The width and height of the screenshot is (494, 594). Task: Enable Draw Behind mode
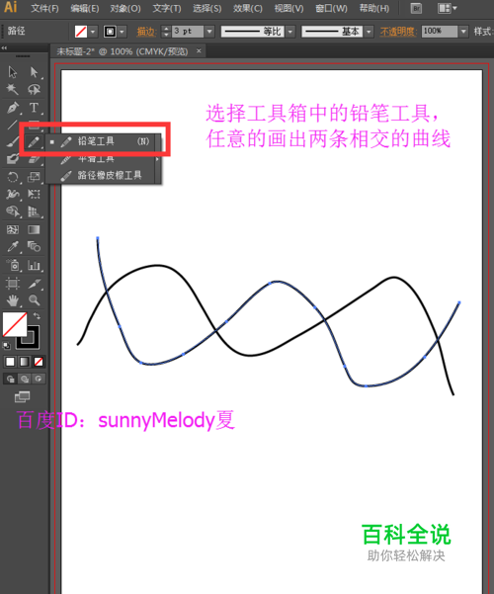(x=25, y=379)
